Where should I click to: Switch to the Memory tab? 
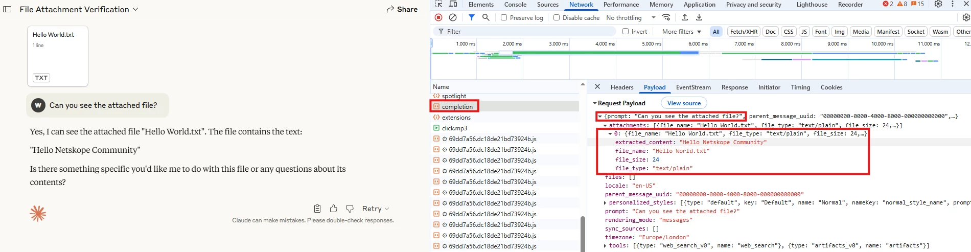[x=661, y=5]
